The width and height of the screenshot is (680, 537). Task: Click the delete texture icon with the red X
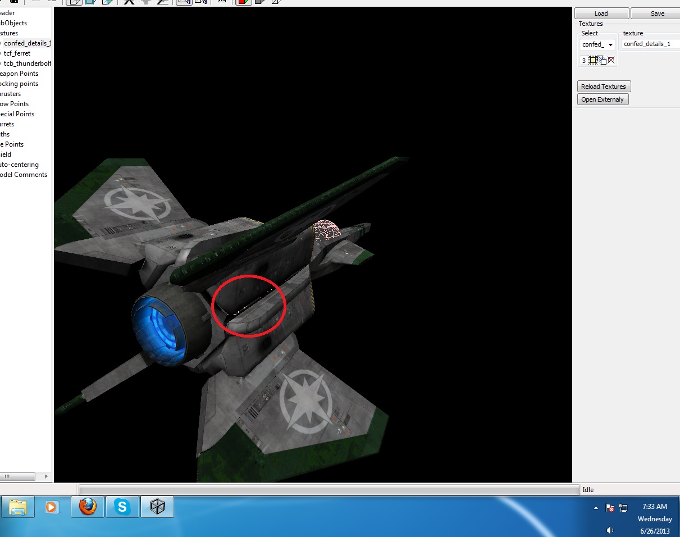click(x=611, y=60)
